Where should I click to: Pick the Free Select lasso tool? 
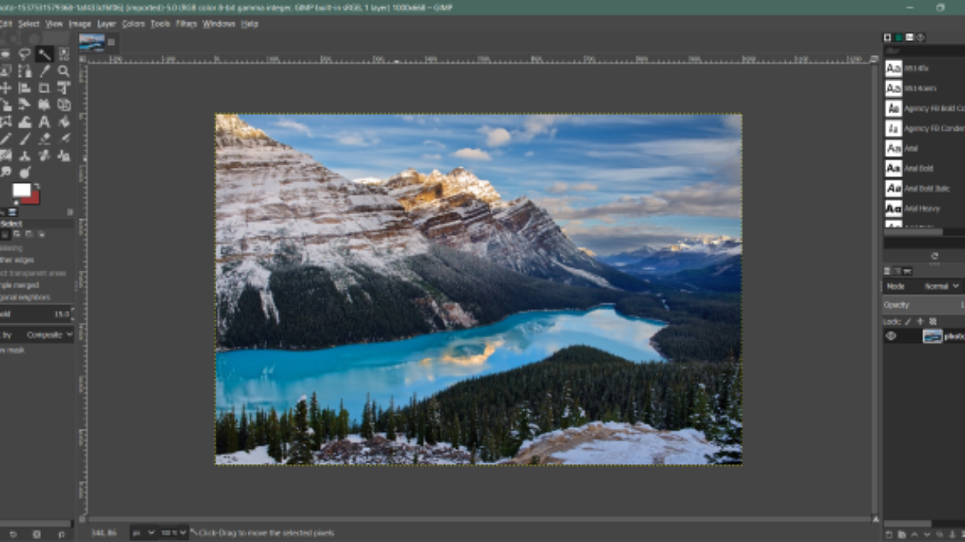(25, 54)
